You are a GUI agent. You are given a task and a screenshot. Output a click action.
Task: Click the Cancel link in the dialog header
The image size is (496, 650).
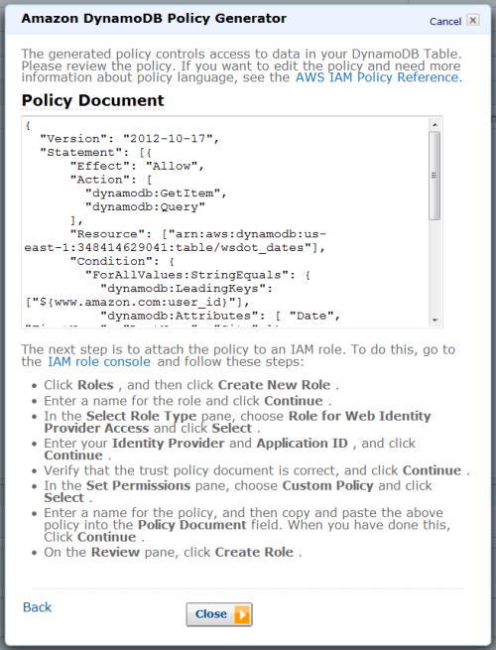(x=445, y=21)
